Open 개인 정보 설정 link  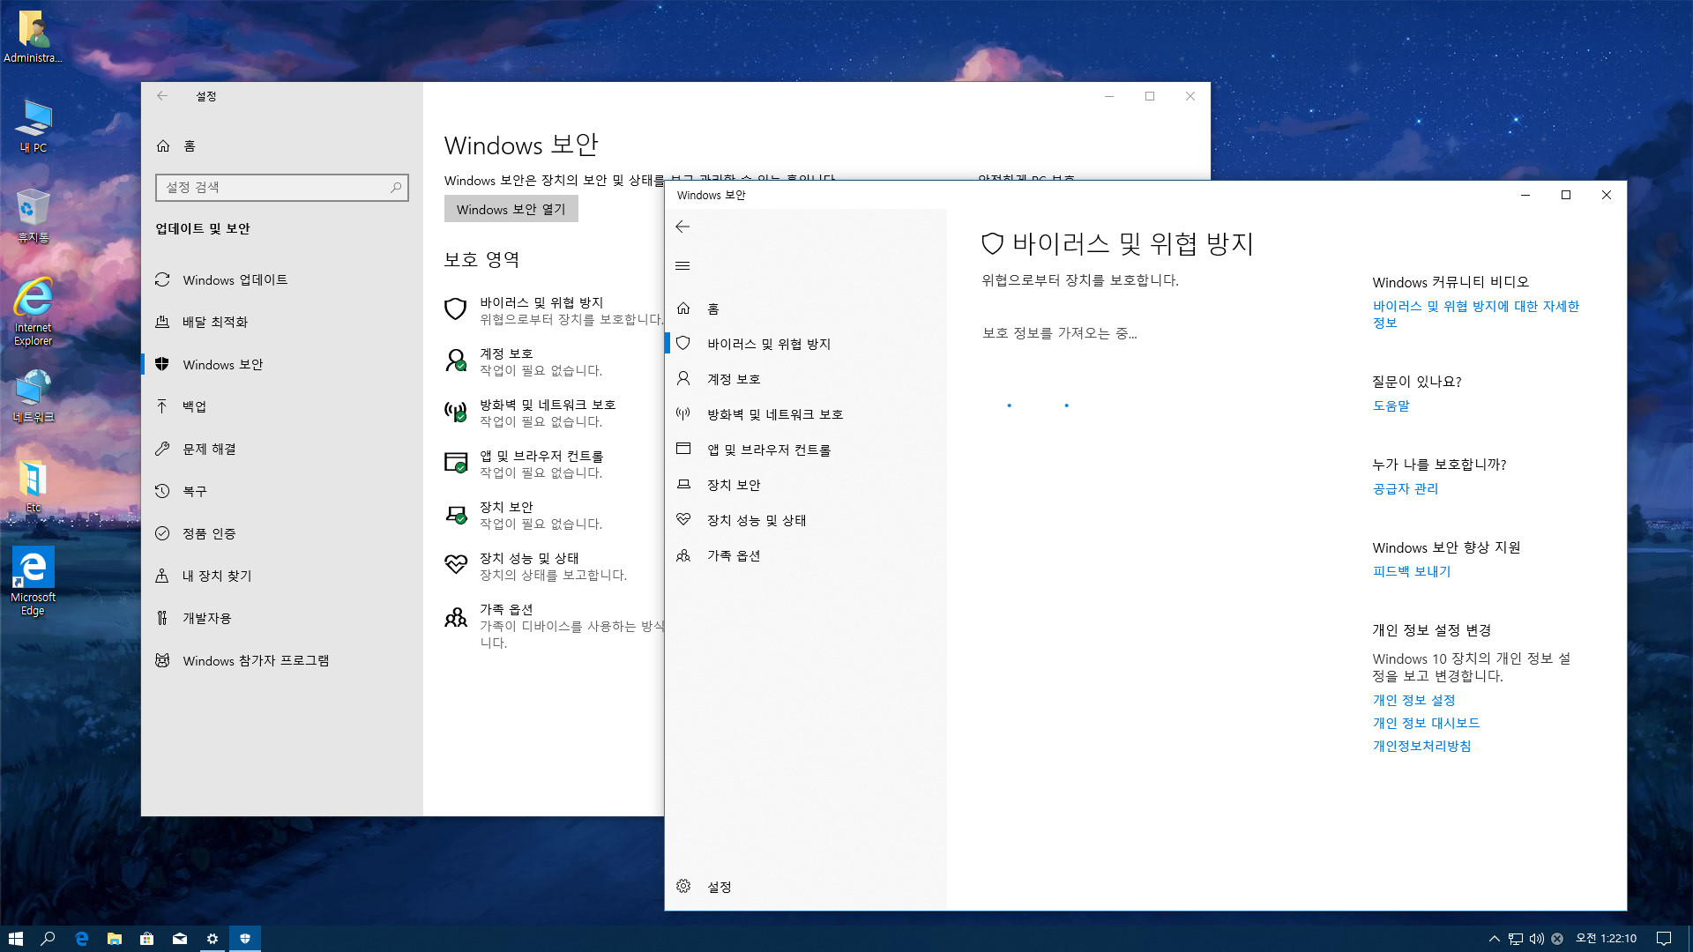pyautogui.click(x=1413, y=700)
